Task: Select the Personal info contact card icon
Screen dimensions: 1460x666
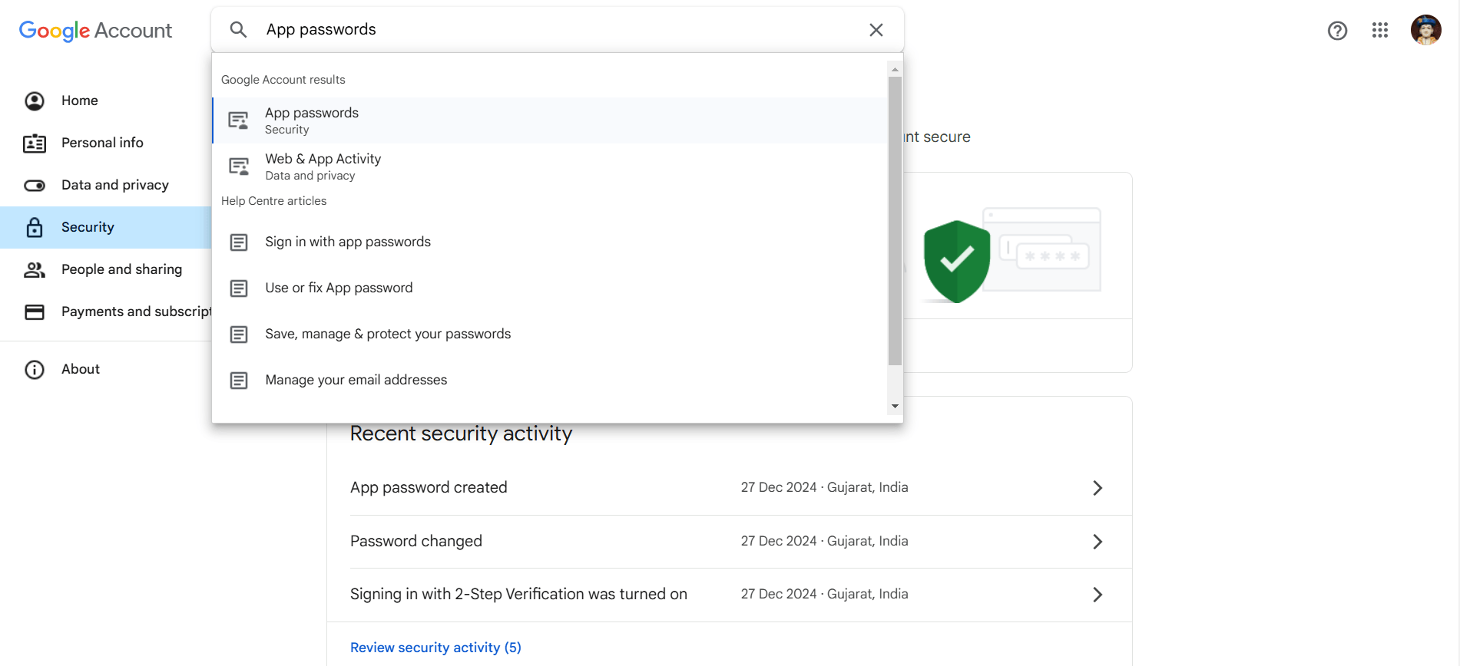Action: [35, 143]
